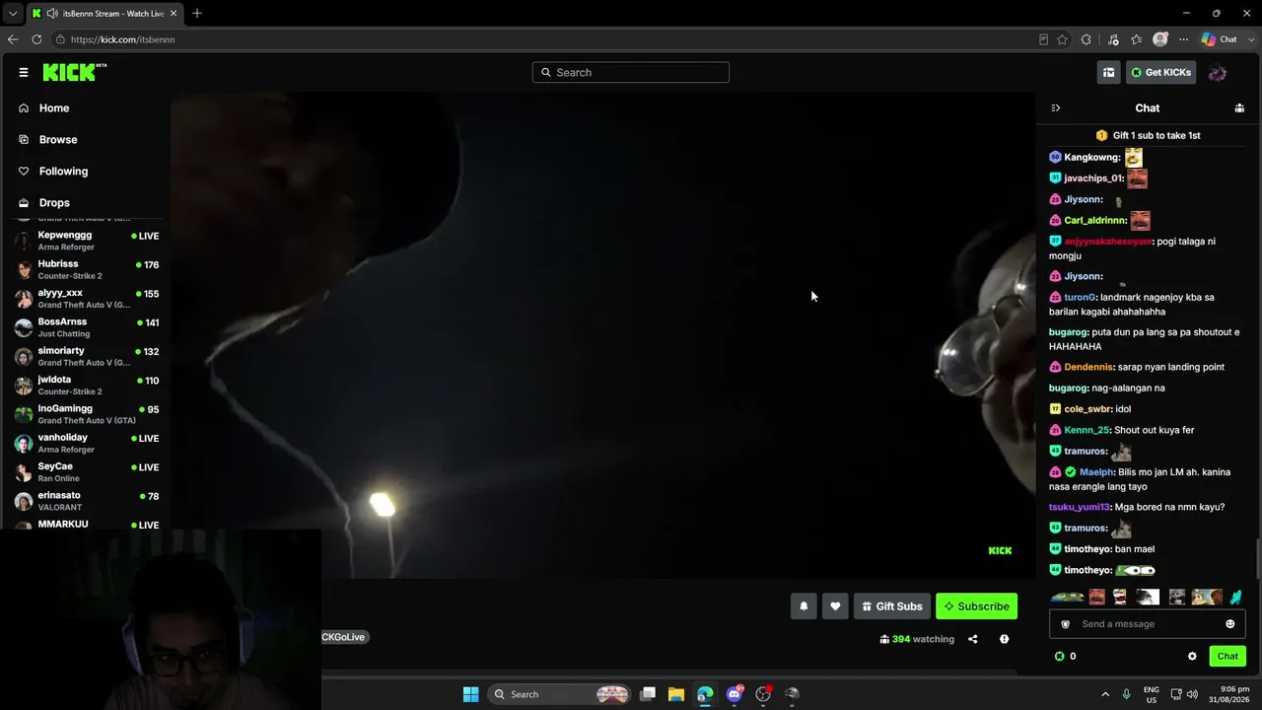
Task: Add page to browser favorites star
Action: pos(1062,39)
